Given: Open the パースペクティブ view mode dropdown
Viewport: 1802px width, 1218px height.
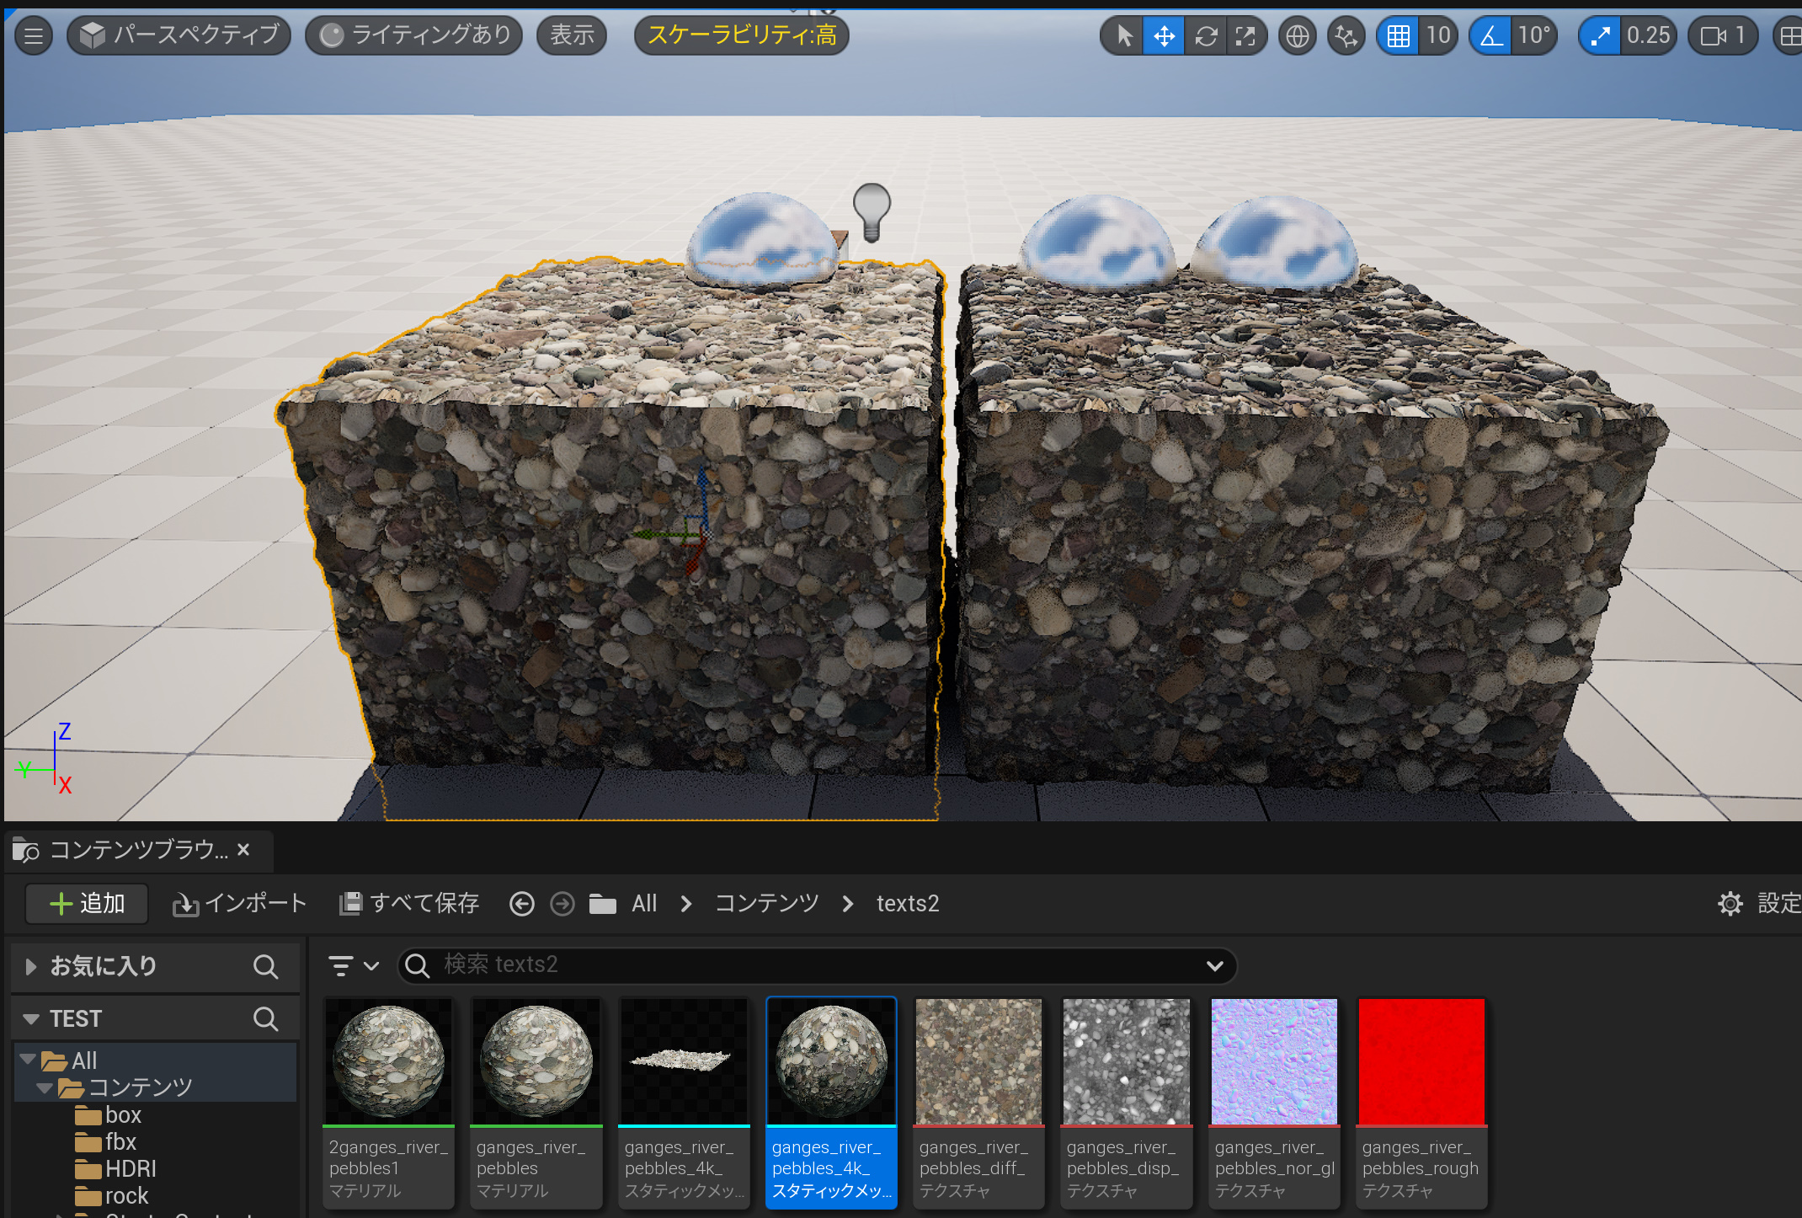Looking at the screenshot, I should click(x=179, y=35).
